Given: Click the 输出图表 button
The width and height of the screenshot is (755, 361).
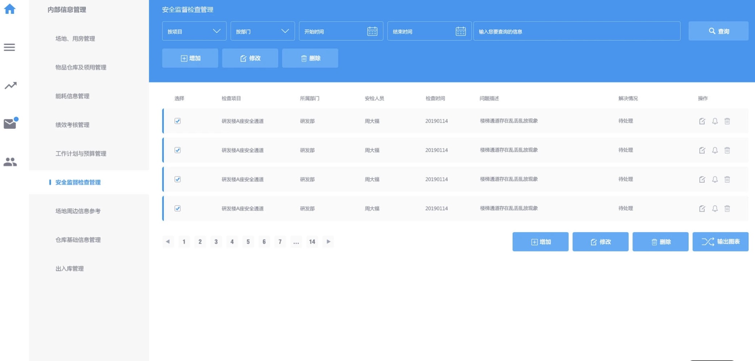Looking at the screenshot, I should tap(721, 242).
